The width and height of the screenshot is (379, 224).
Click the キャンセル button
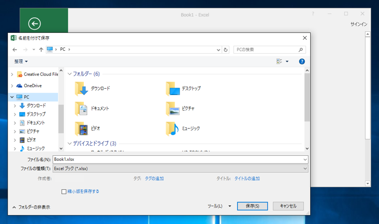click(x=288, y=206)
